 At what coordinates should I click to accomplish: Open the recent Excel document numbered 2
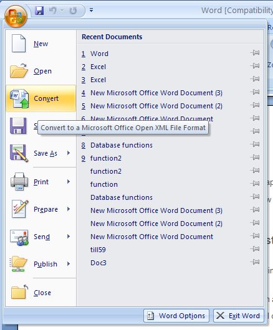pyautogui.click(x=98, y=67)
